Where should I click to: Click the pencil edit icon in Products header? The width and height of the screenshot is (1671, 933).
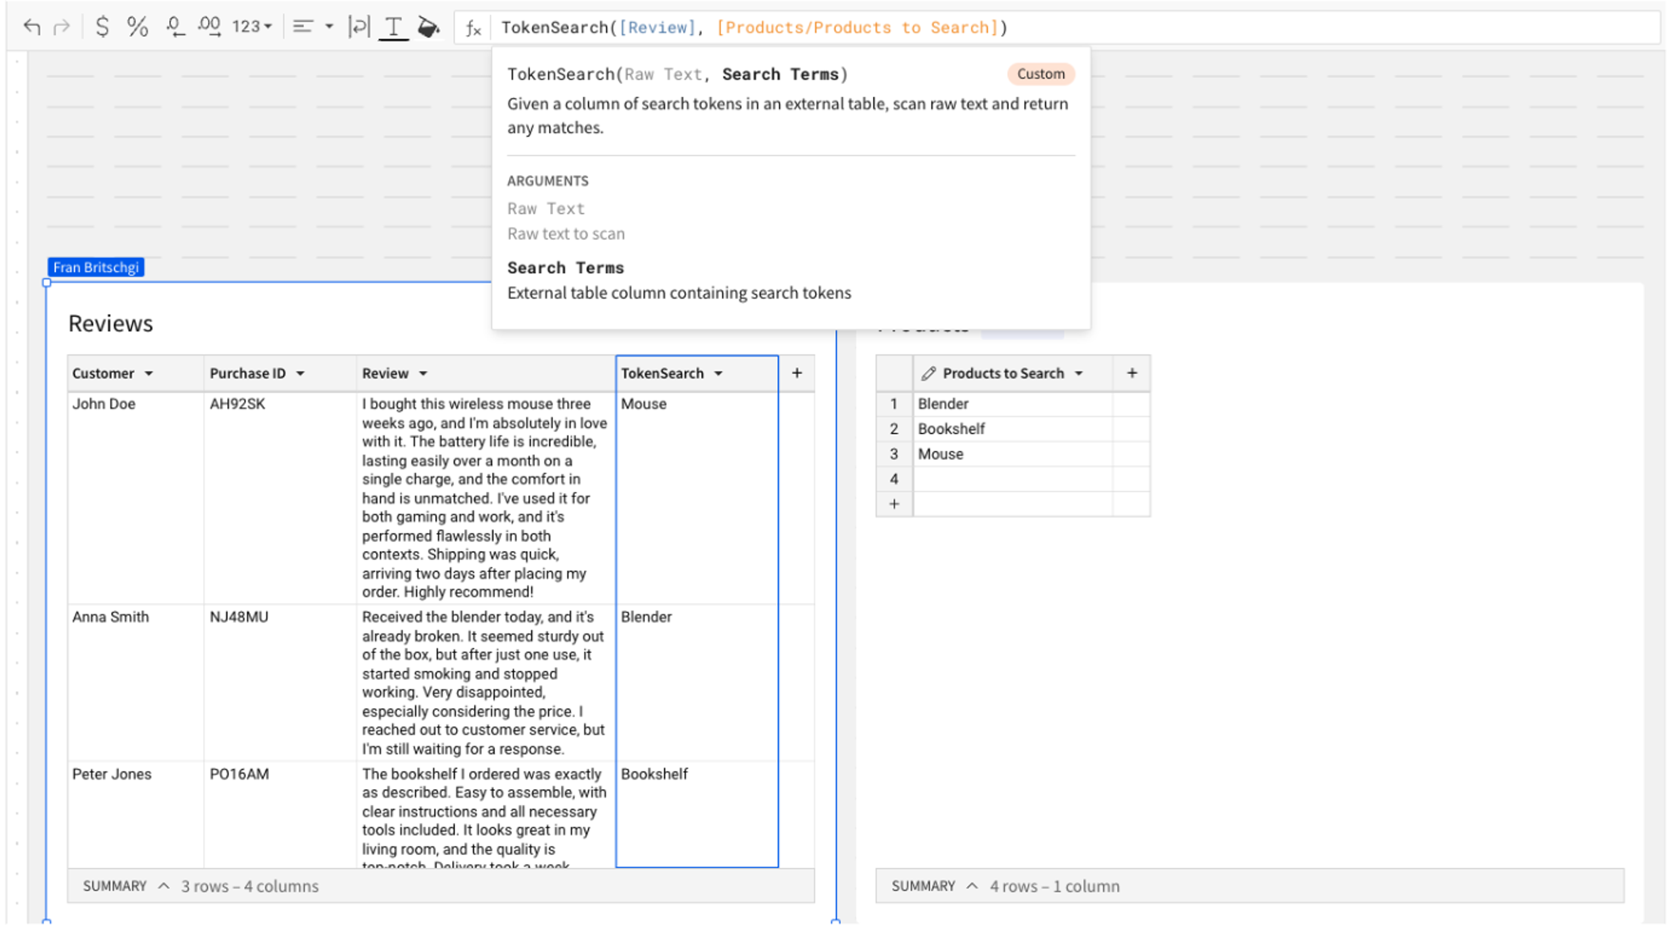928,374
